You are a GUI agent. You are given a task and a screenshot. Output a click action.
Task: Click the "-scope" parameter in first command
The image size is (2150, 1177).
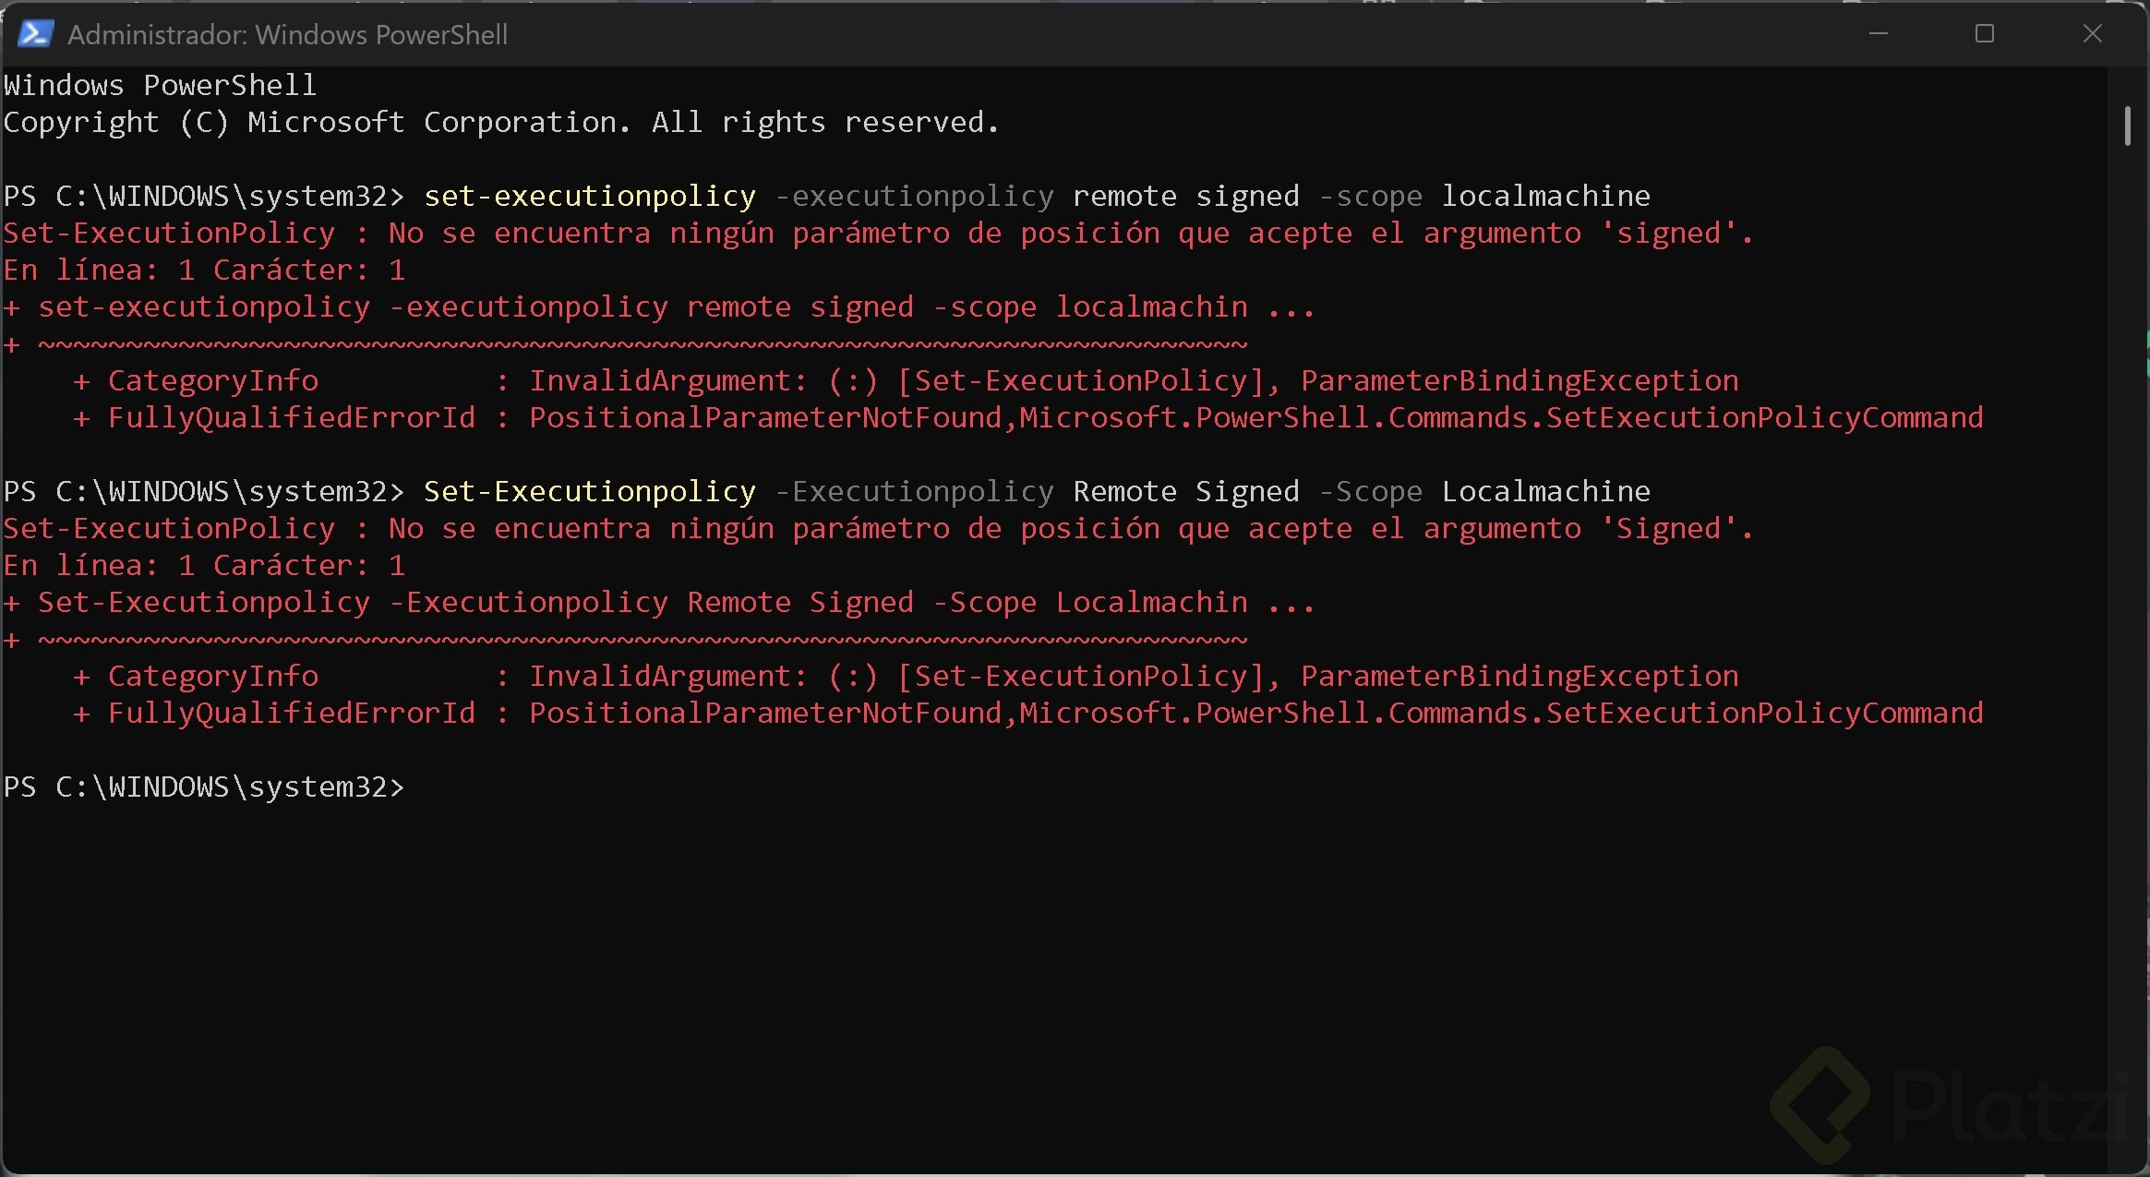(1371, 197)
